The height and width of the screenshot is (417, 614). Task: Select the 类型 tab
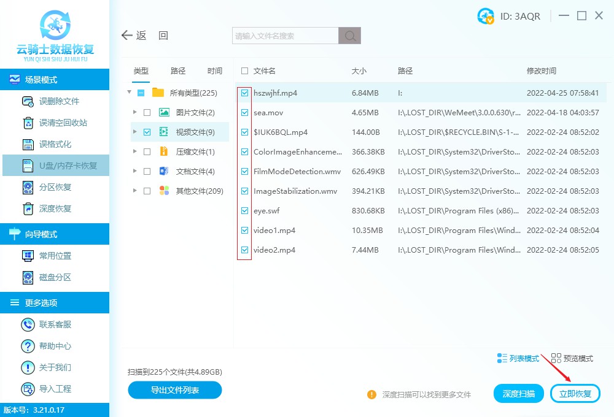pos(141,71)
